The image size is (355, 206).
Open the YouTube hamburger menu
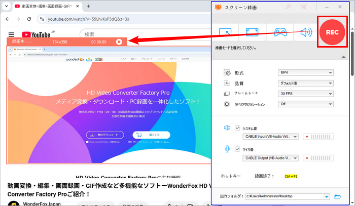click(11, 34)
